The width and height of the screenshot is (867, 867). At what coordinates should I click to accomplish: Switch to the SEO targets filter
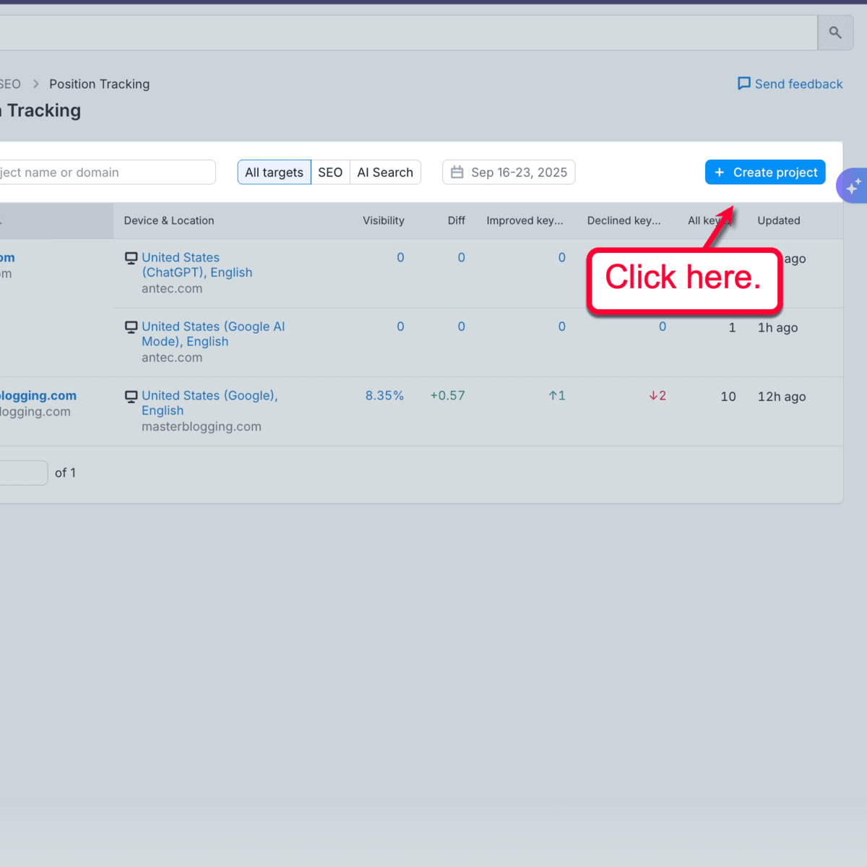click(330, 172)
